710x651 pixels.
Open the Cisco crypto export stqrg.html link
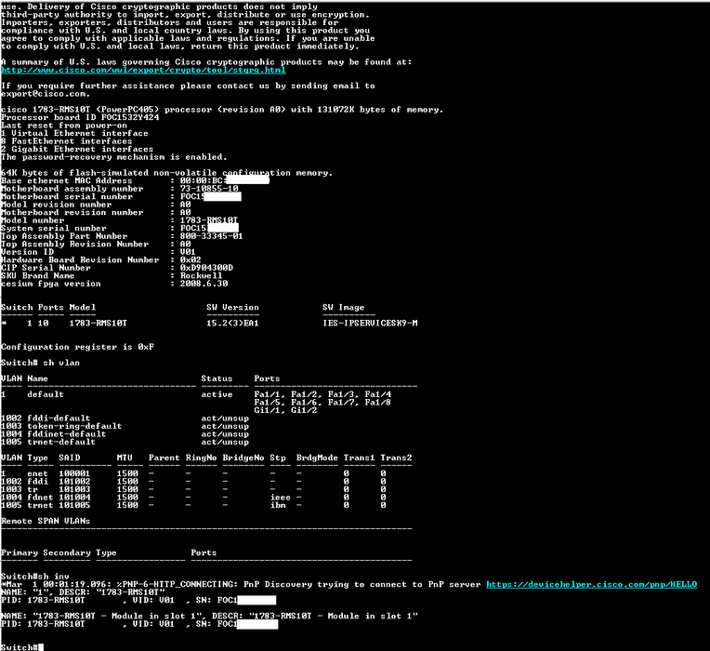(143, 71)
